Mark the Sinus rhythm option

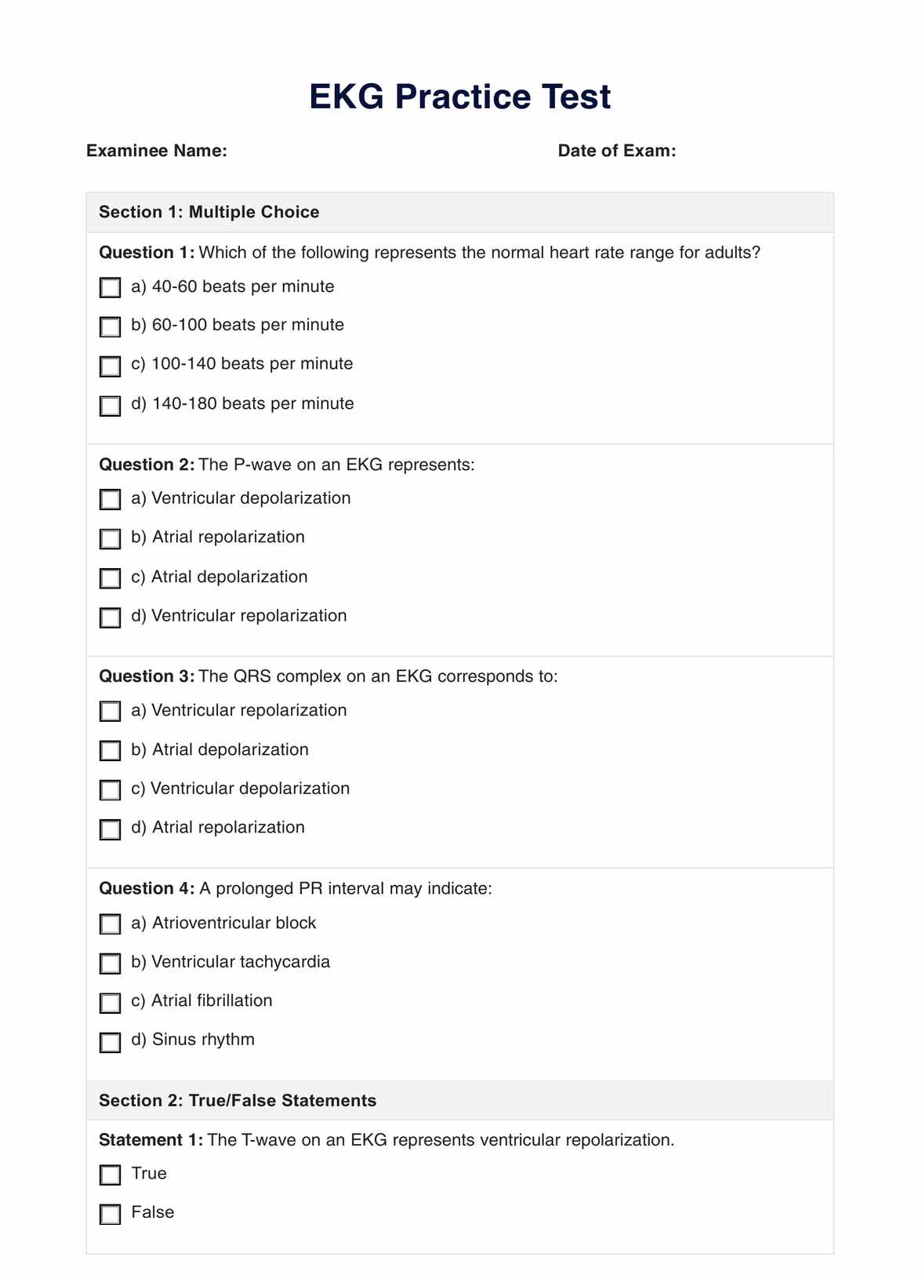(111, 1042)
